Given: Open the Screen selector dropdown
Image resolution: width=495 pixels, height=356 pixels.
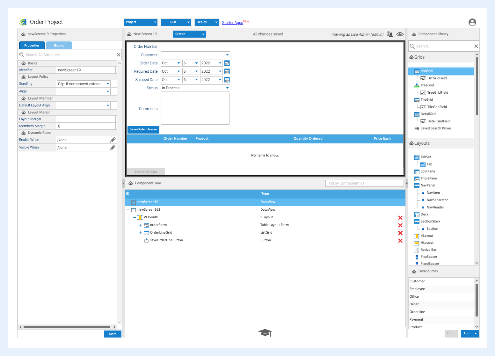Looking at the screenshot, I should pyautogui.click(x=189, y=34).
